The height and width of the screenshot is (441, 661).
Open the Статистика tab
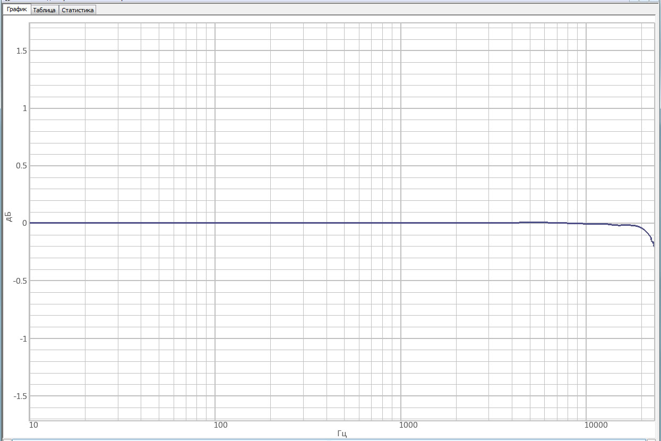pos(78,10)
